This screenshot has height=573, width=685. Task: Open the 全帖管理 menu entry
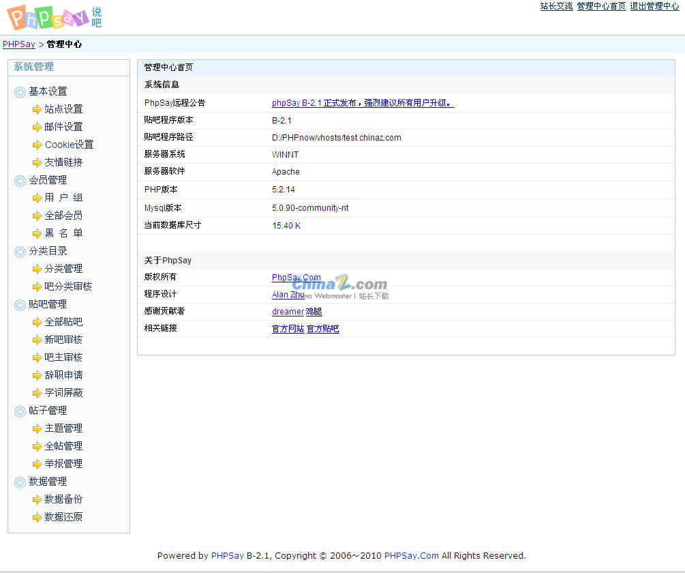click(63, 446)
